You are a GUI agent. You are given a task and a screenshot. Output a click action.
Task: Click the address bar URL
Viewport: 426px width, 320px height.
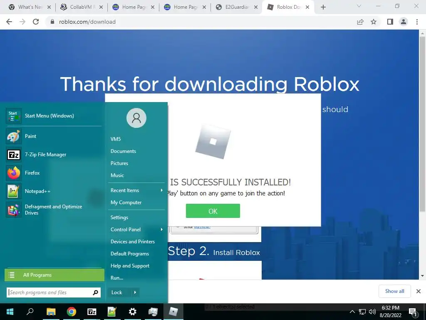87,22
